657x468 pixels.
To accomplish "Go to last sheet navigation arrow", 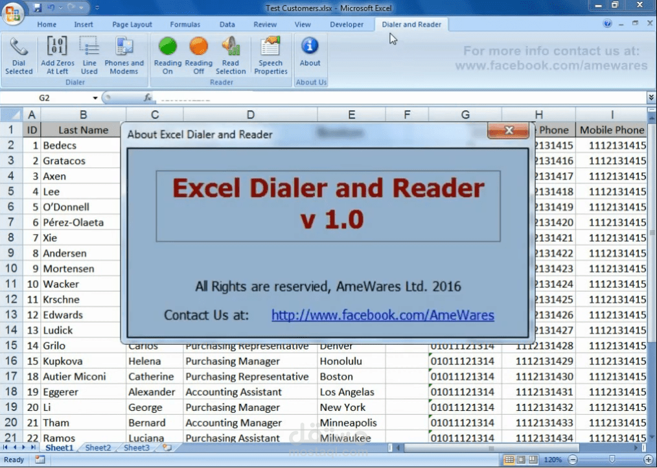I will pos(32,447).
